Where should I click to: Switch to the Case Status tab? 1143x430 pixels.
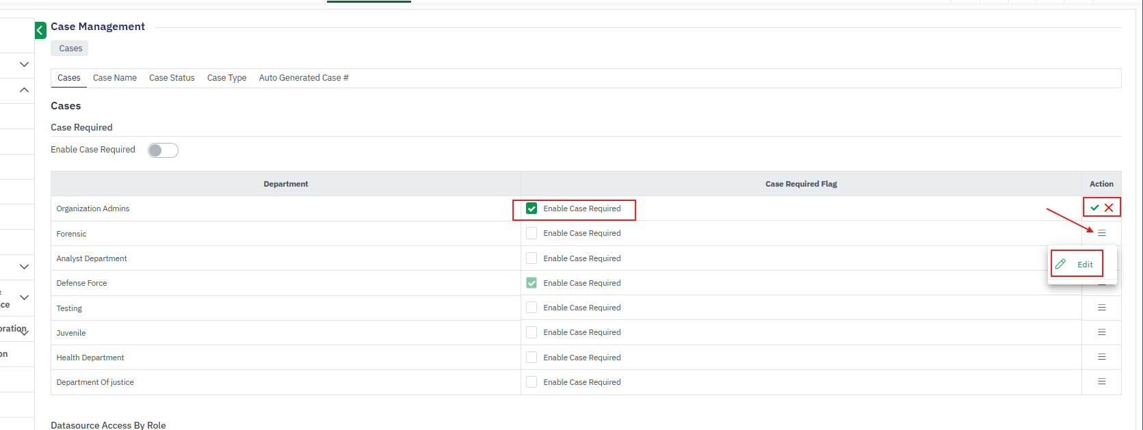click(172, 78)
